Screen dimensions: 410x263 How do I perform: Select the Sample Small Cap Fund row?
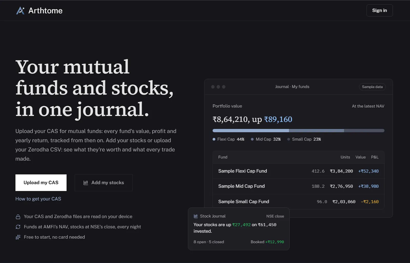point(298,202)
